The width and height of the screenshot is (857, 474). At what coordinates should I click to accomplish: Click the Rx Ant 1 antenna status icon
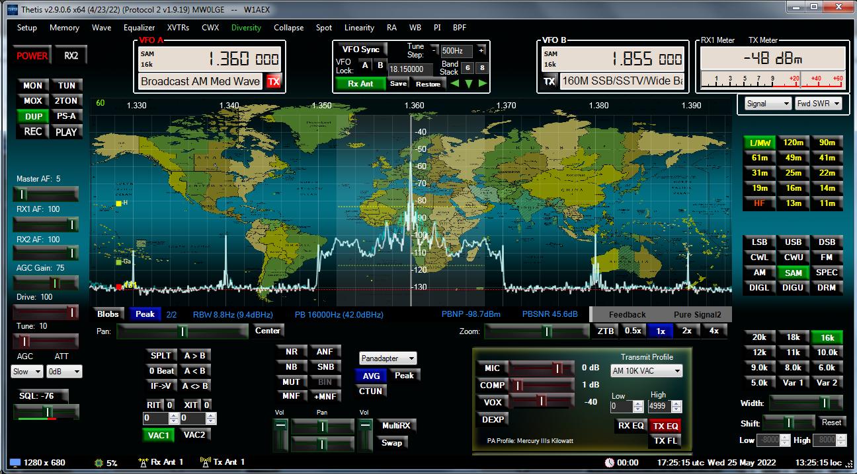pos(142,462)
